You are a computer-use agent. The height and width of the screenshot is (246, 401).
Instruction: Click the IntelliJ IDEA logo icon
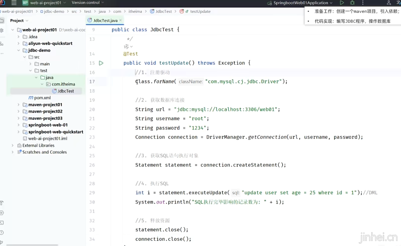coord(3,3)
